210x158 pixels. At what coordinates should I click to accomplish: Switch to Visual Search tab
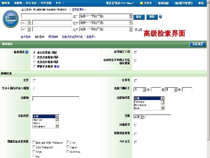tap(53, 37)
